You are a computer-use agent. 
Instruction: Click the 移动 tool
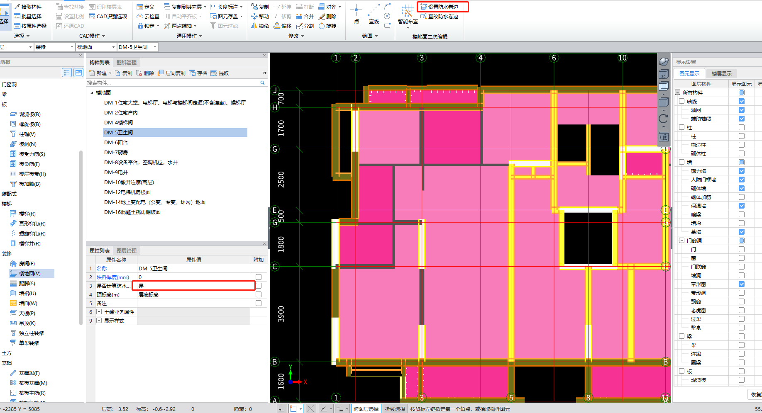(x=260, y=16)
